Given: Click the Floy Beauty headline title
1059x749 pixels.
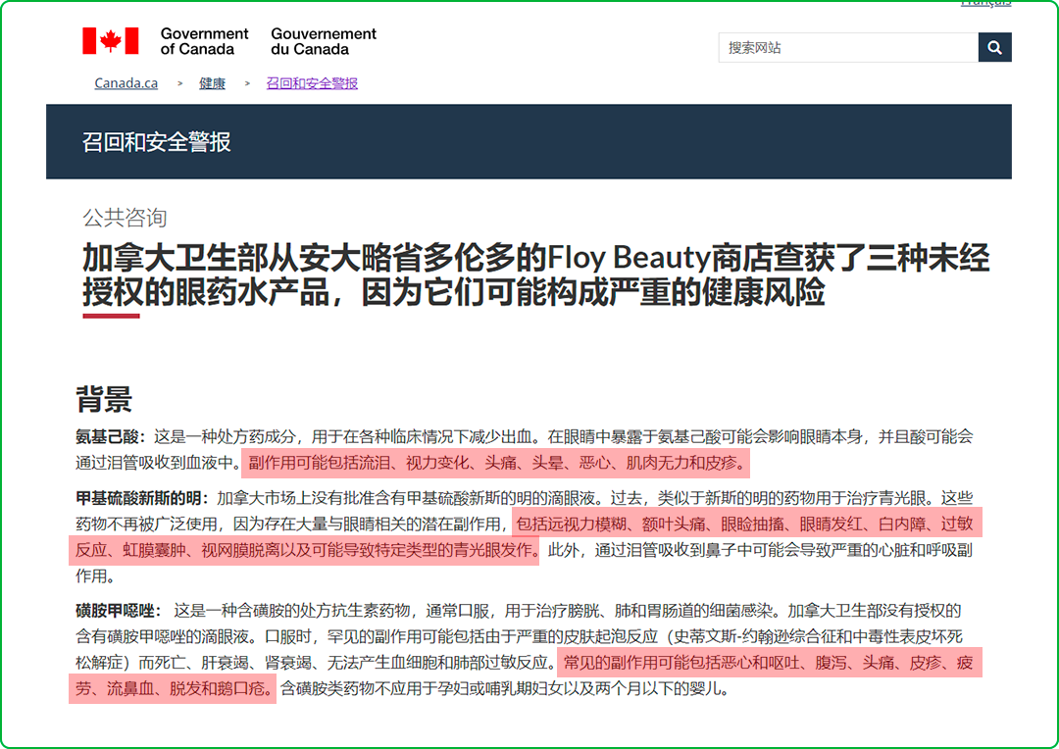Looking at the screenshot, I should 535,275.
